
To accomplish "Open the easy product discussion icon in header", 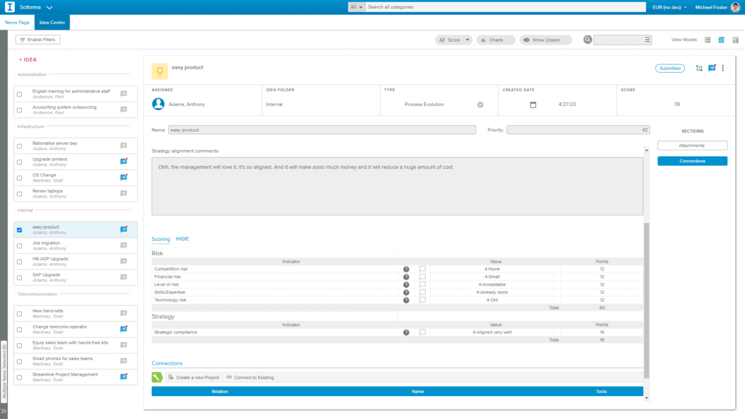I will click(712, 68).
